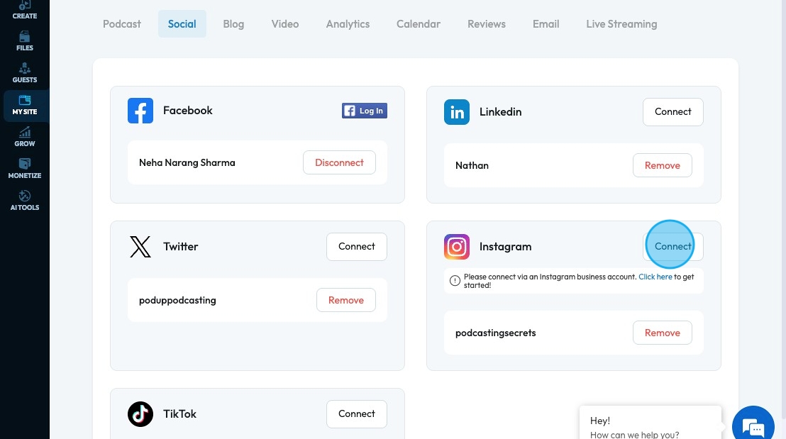Image resolution: width=786 pixels, height=439 pixels.
Task: Open the Grow sidebar section
Action: pyautogui.click(x=25, y=138)
